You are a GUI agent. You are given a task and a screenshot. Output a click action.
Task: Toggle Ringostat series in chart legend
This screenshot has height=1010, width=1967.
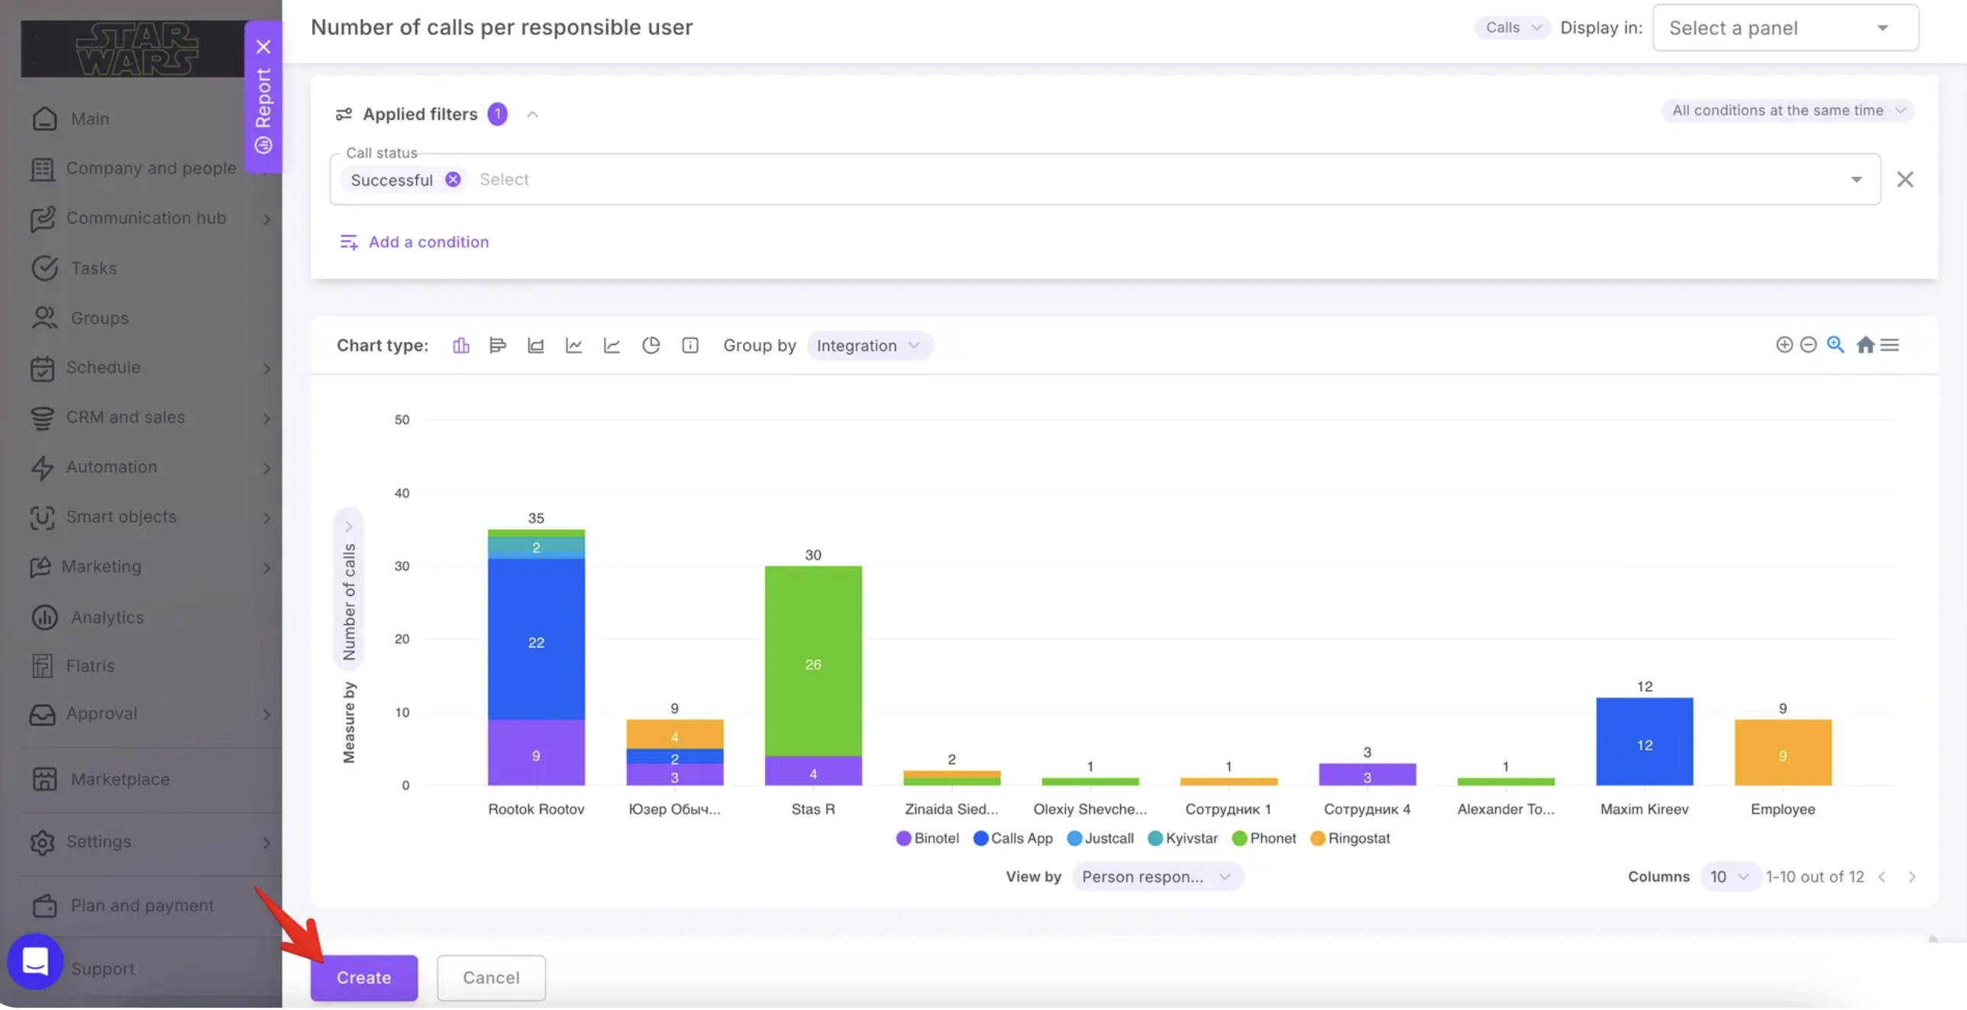point(1349,838)
